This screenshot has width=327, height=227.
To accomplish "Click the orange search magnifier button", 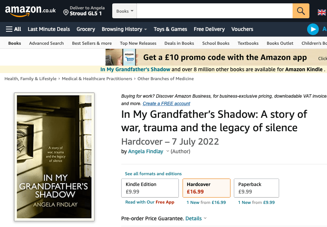I will click(x=301, y=11).
